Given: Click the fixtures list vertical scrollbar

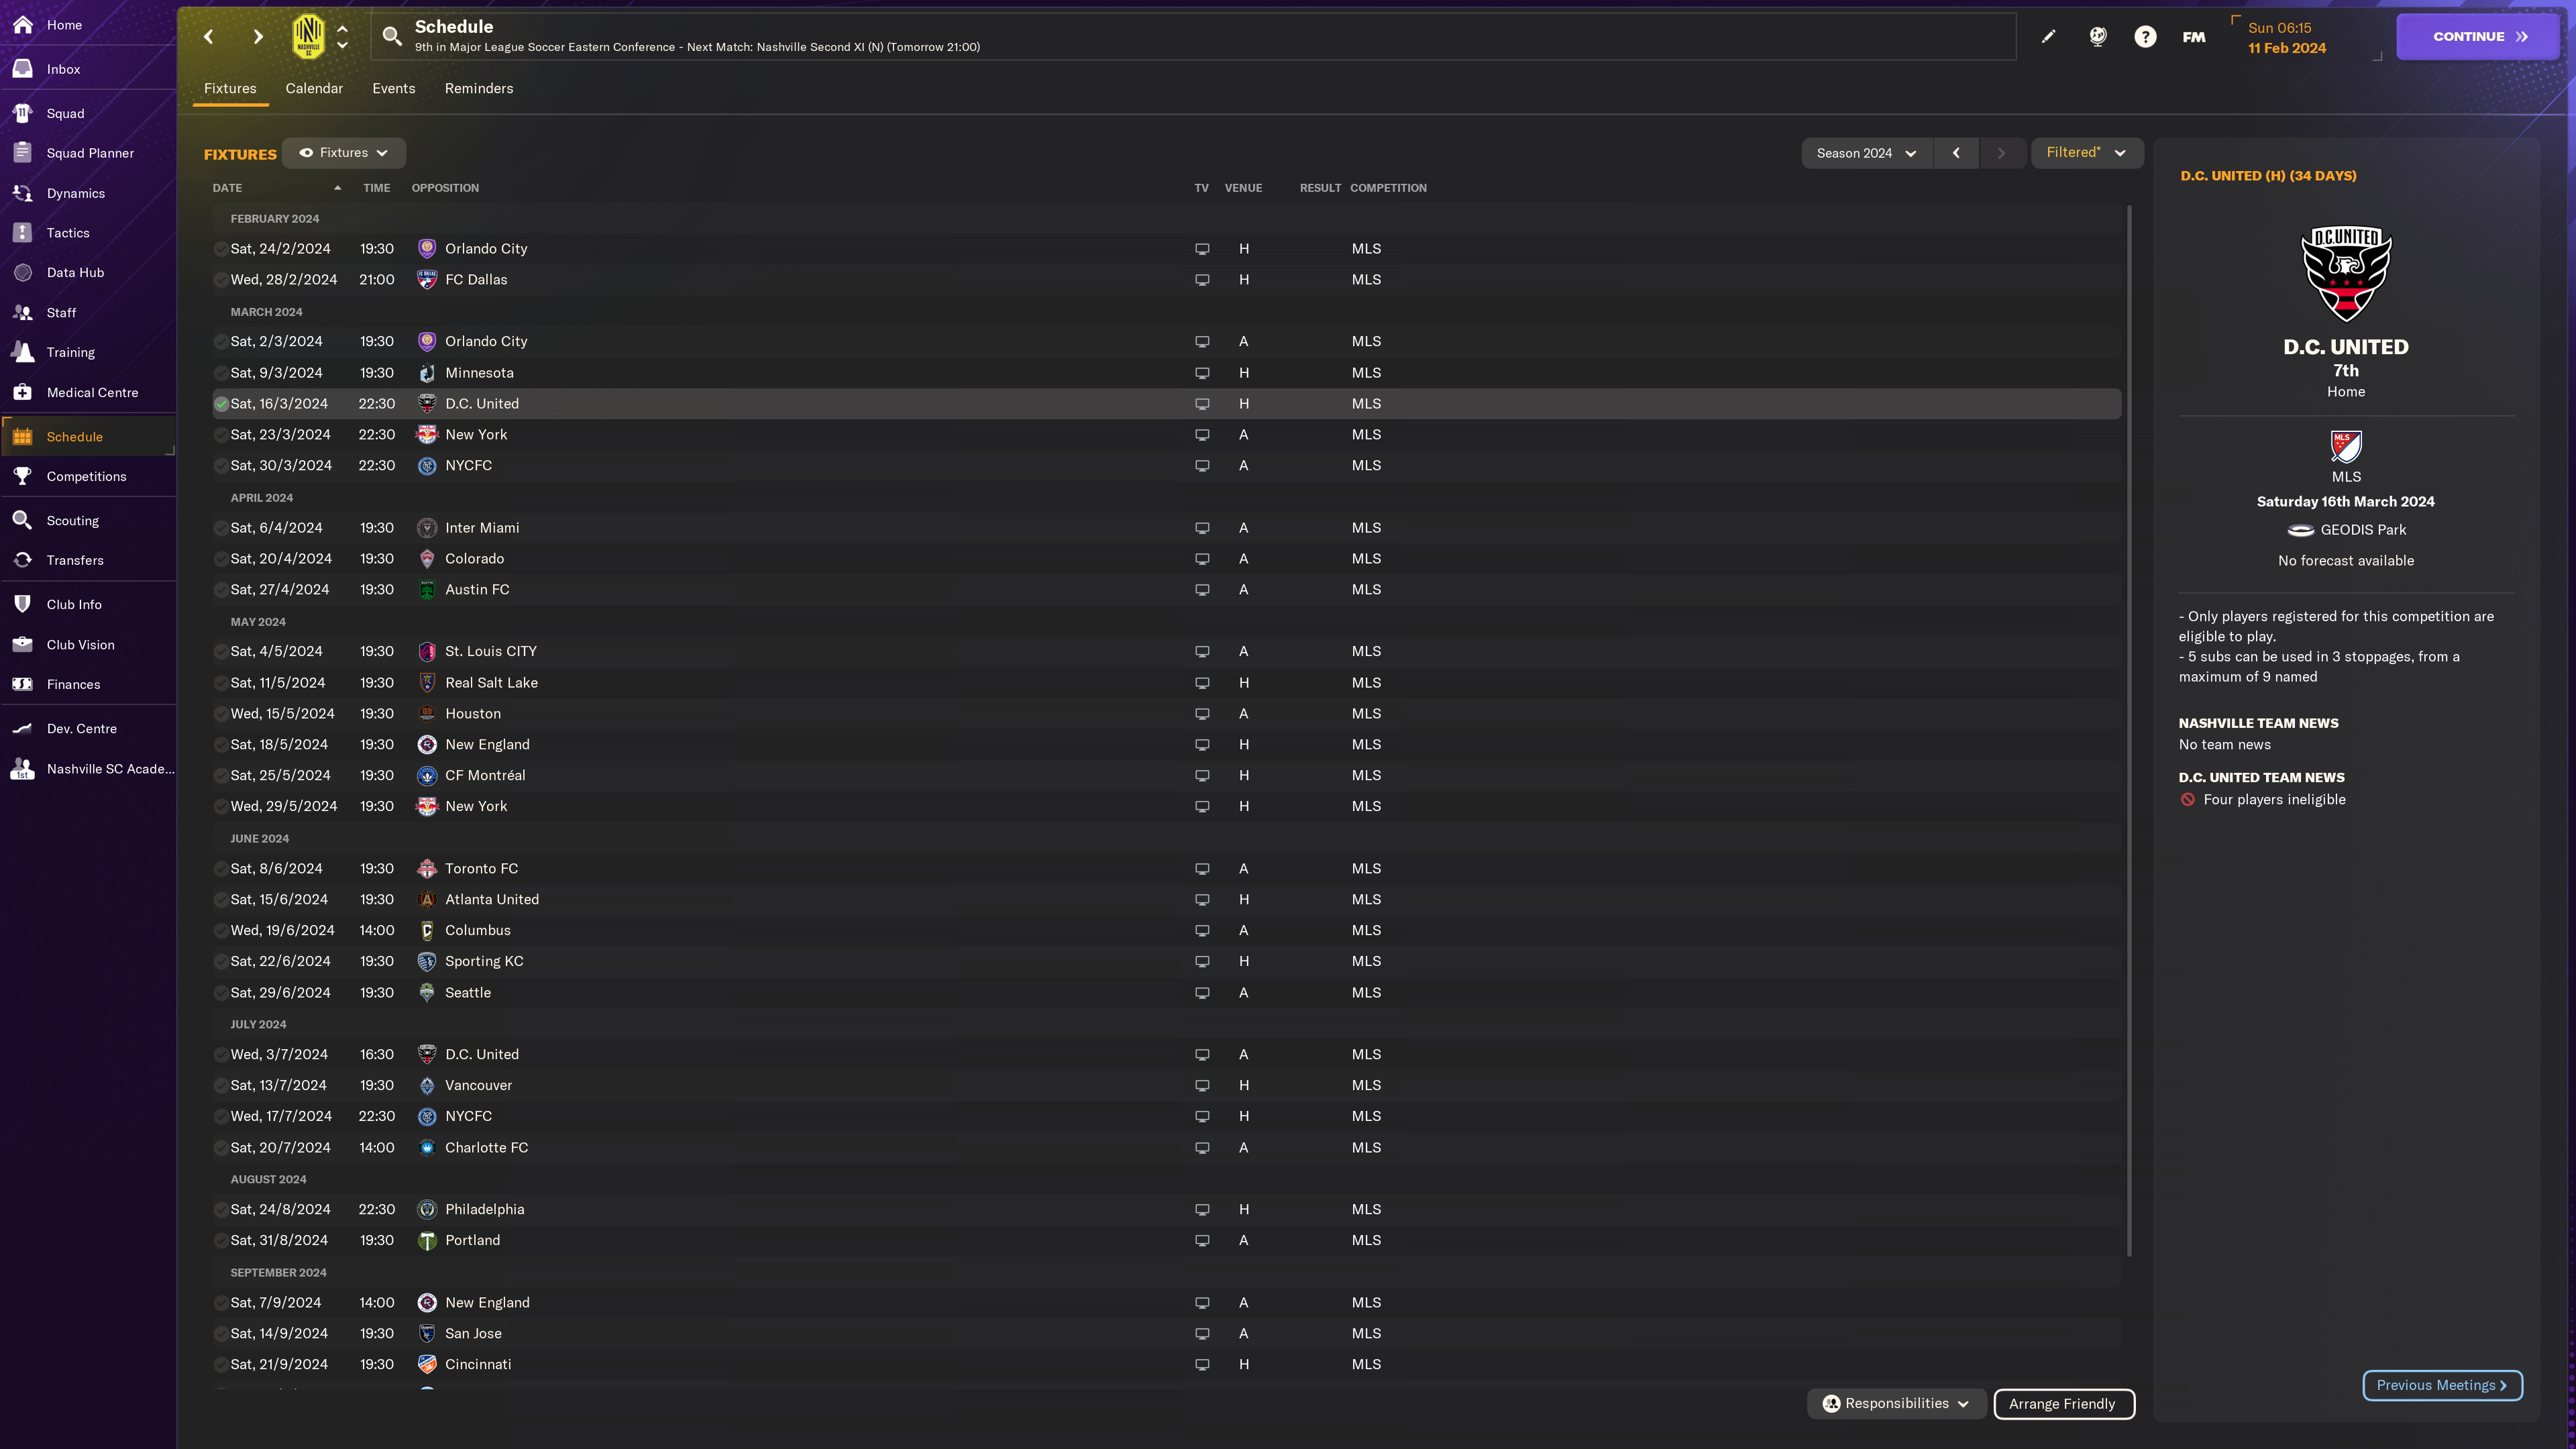Looking at the screenshot, I should 2129,730.
